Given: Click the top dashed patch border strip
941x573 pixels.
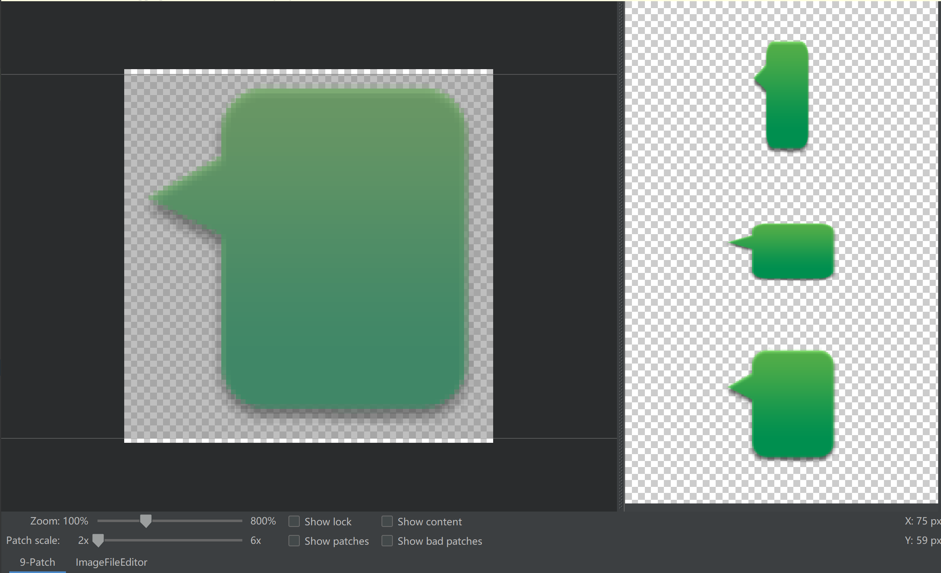Looking at the screenshot, I should click(308, 72).
